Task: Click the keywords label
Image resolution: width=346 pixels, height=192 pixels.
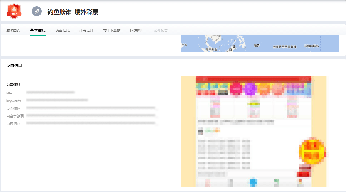Action: (14, 101)
